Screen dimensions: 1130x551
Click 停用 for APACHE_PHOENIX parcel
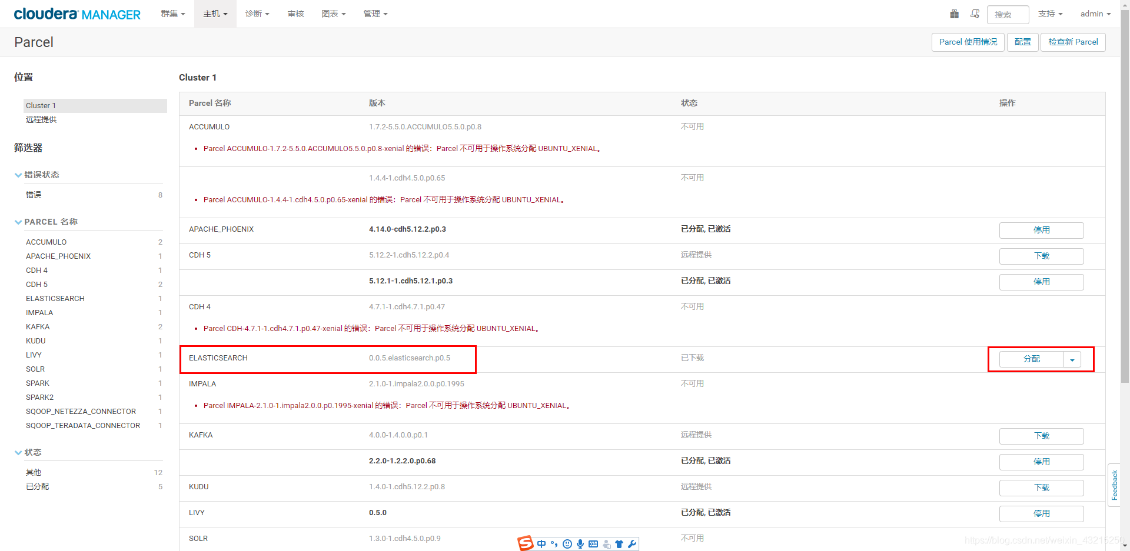point(1041,231)
